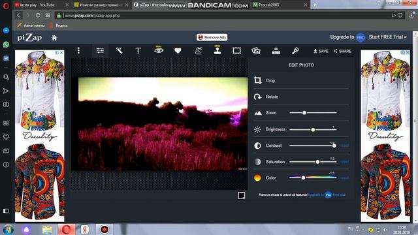This screenshot has width=418, height=235.
Task: Click the Contrast slider track
Action: pyautogui.click(x=313, y=146)
